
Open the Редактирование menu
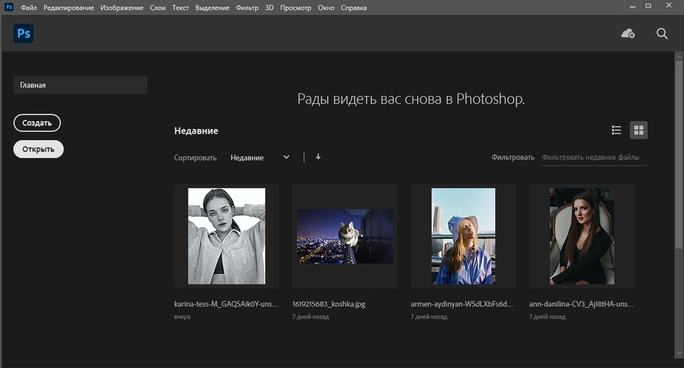pyautogui.click(x=68, y=8)
